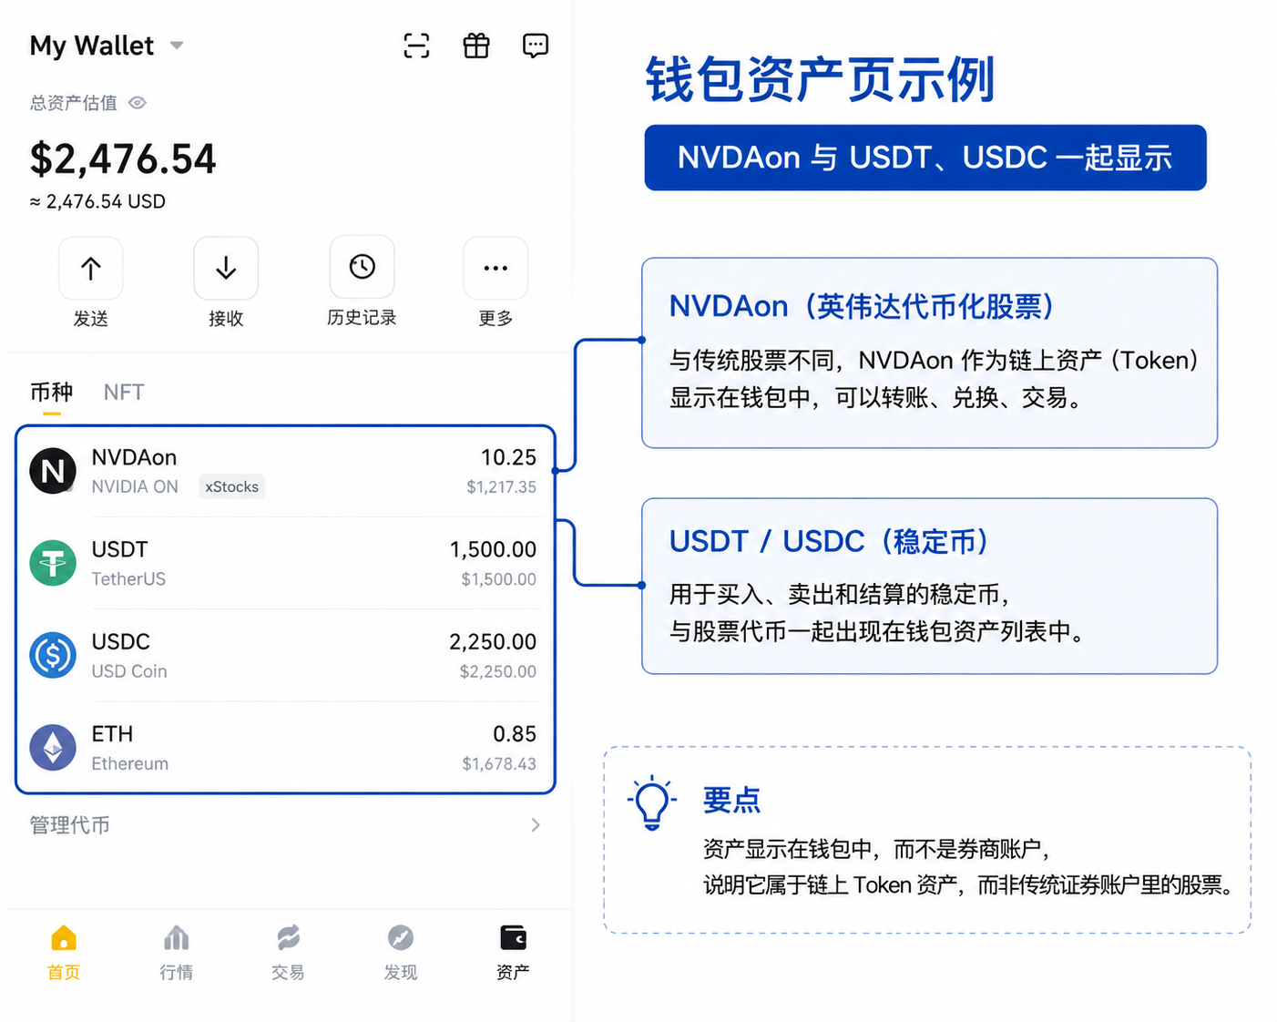1277x1022 pixels.
Task: Tap the 接收 receive arrow button
Action: click(x=226, y=268)
